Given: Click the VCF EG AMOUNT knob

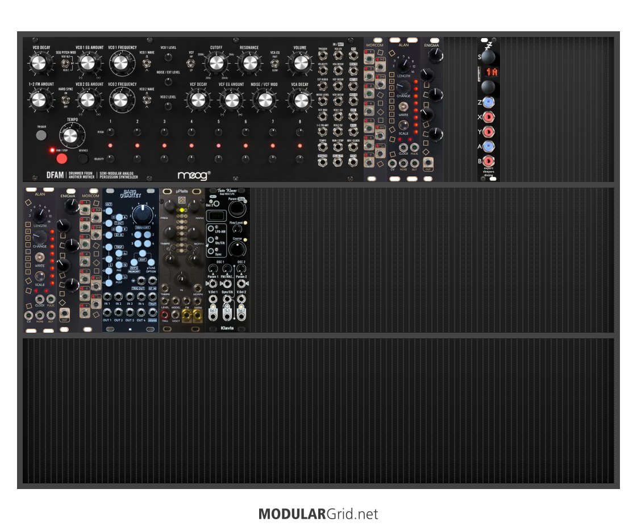Looking at the screenshot, I should pyautogui.click(x=232, y=100).
